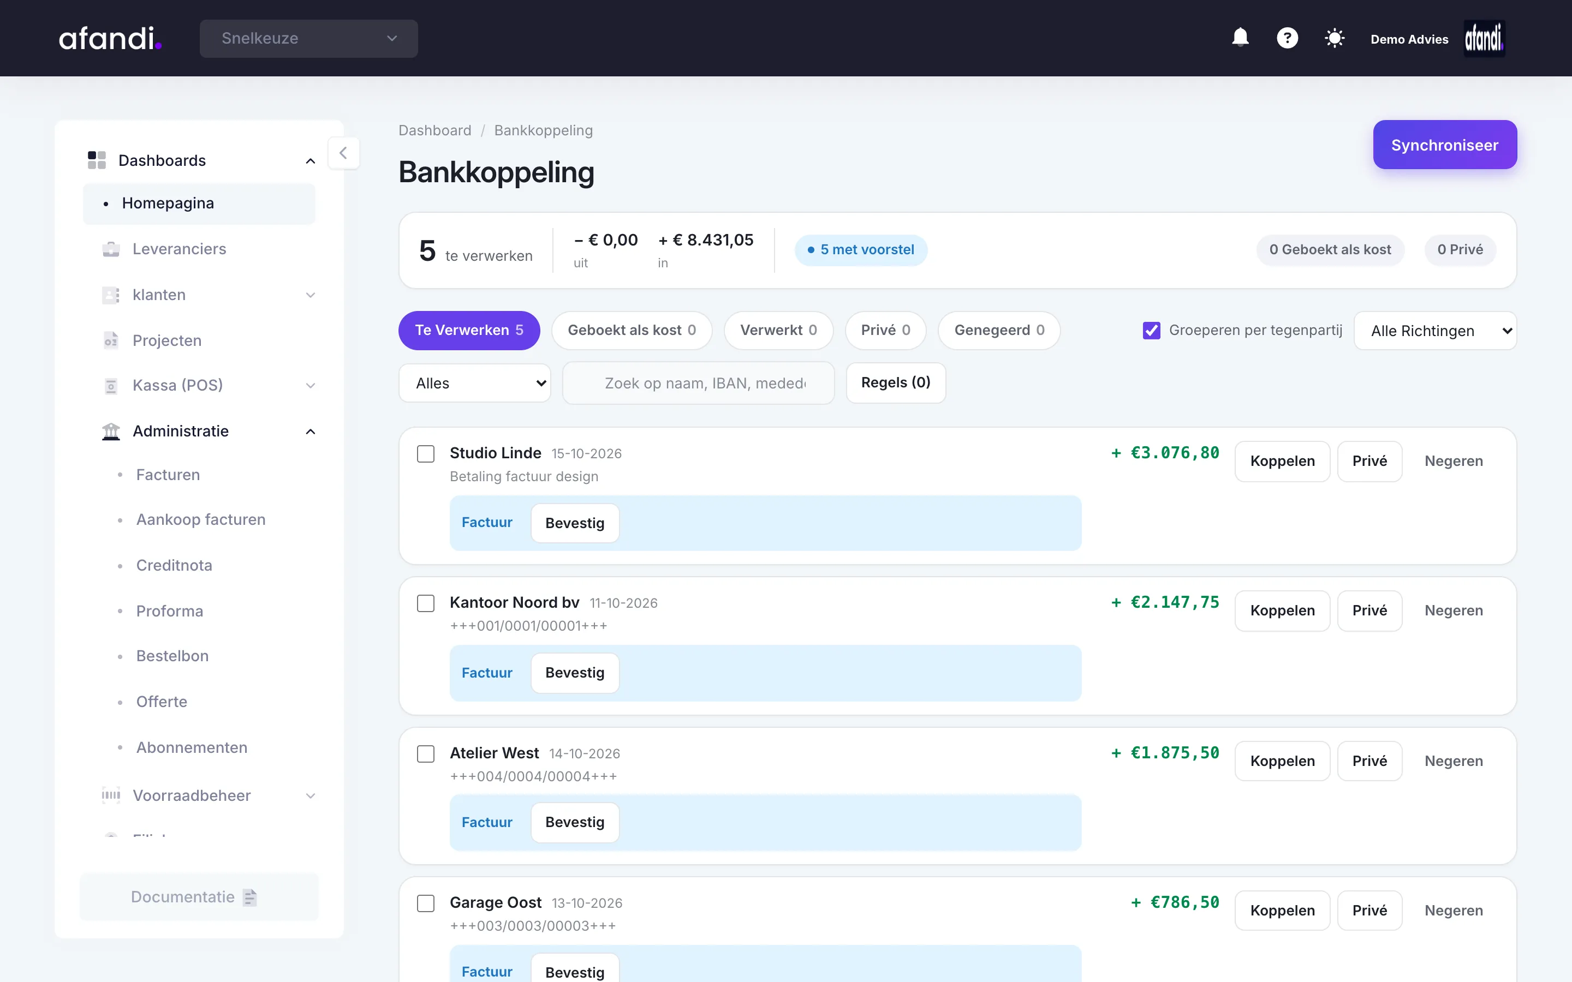Switch to the Verwerkt tab

778,331
